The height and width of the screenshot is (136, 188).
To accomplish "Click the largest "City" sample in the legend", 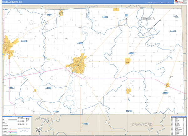I will pyautogui.click(x=28, y=119).
